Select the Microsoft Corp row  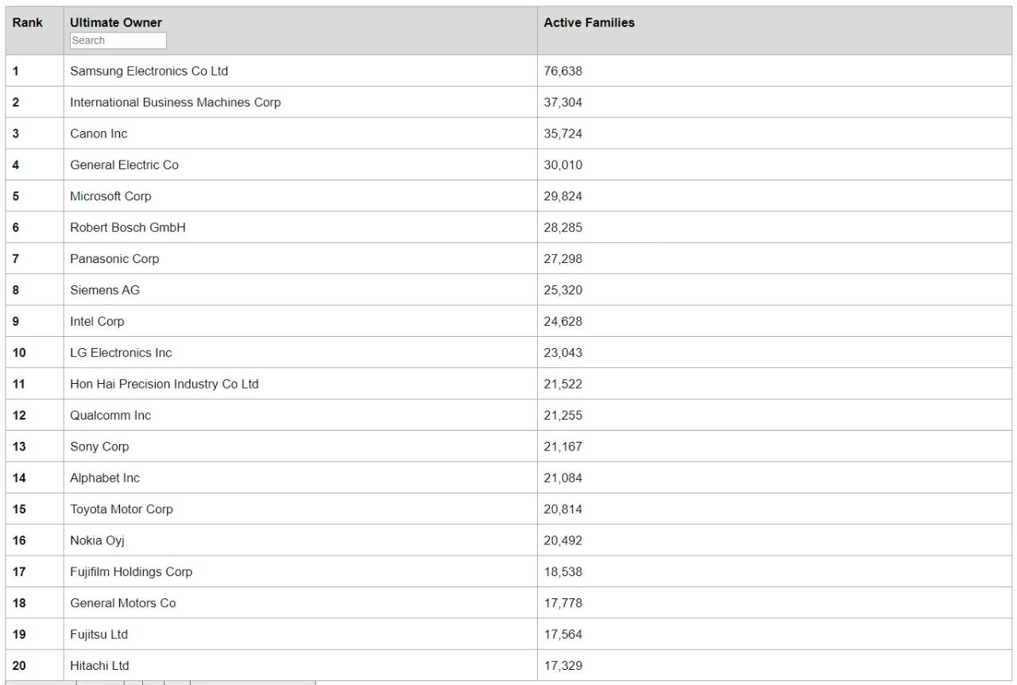coord(110,196)
